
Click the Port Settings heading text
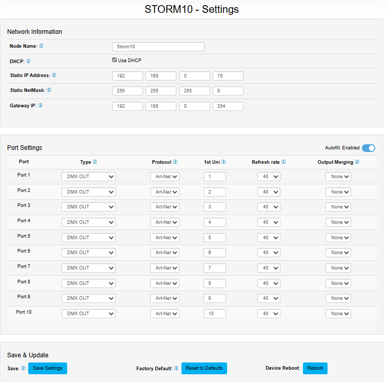[x=25, y=148]
